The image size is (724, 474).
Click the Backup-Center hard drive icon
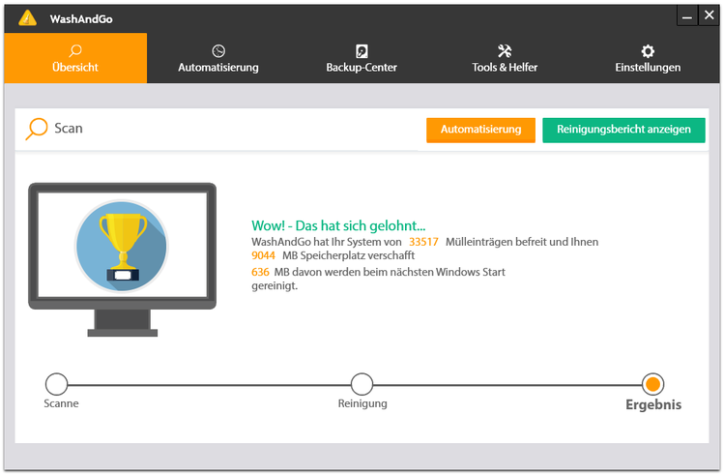click(x=362, y=51)
